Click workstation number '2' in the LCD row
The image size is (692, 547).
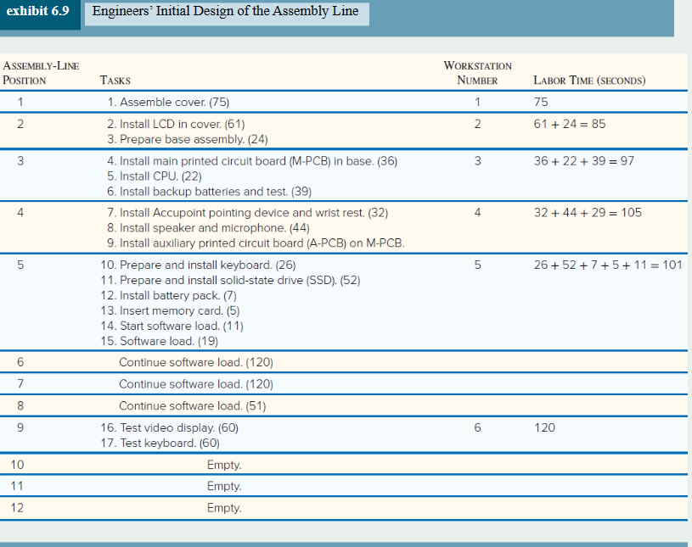[x=477, y=124]
